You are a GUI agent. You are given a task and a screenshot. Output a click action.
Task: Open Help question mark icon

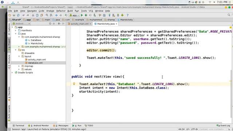[127, 15]
